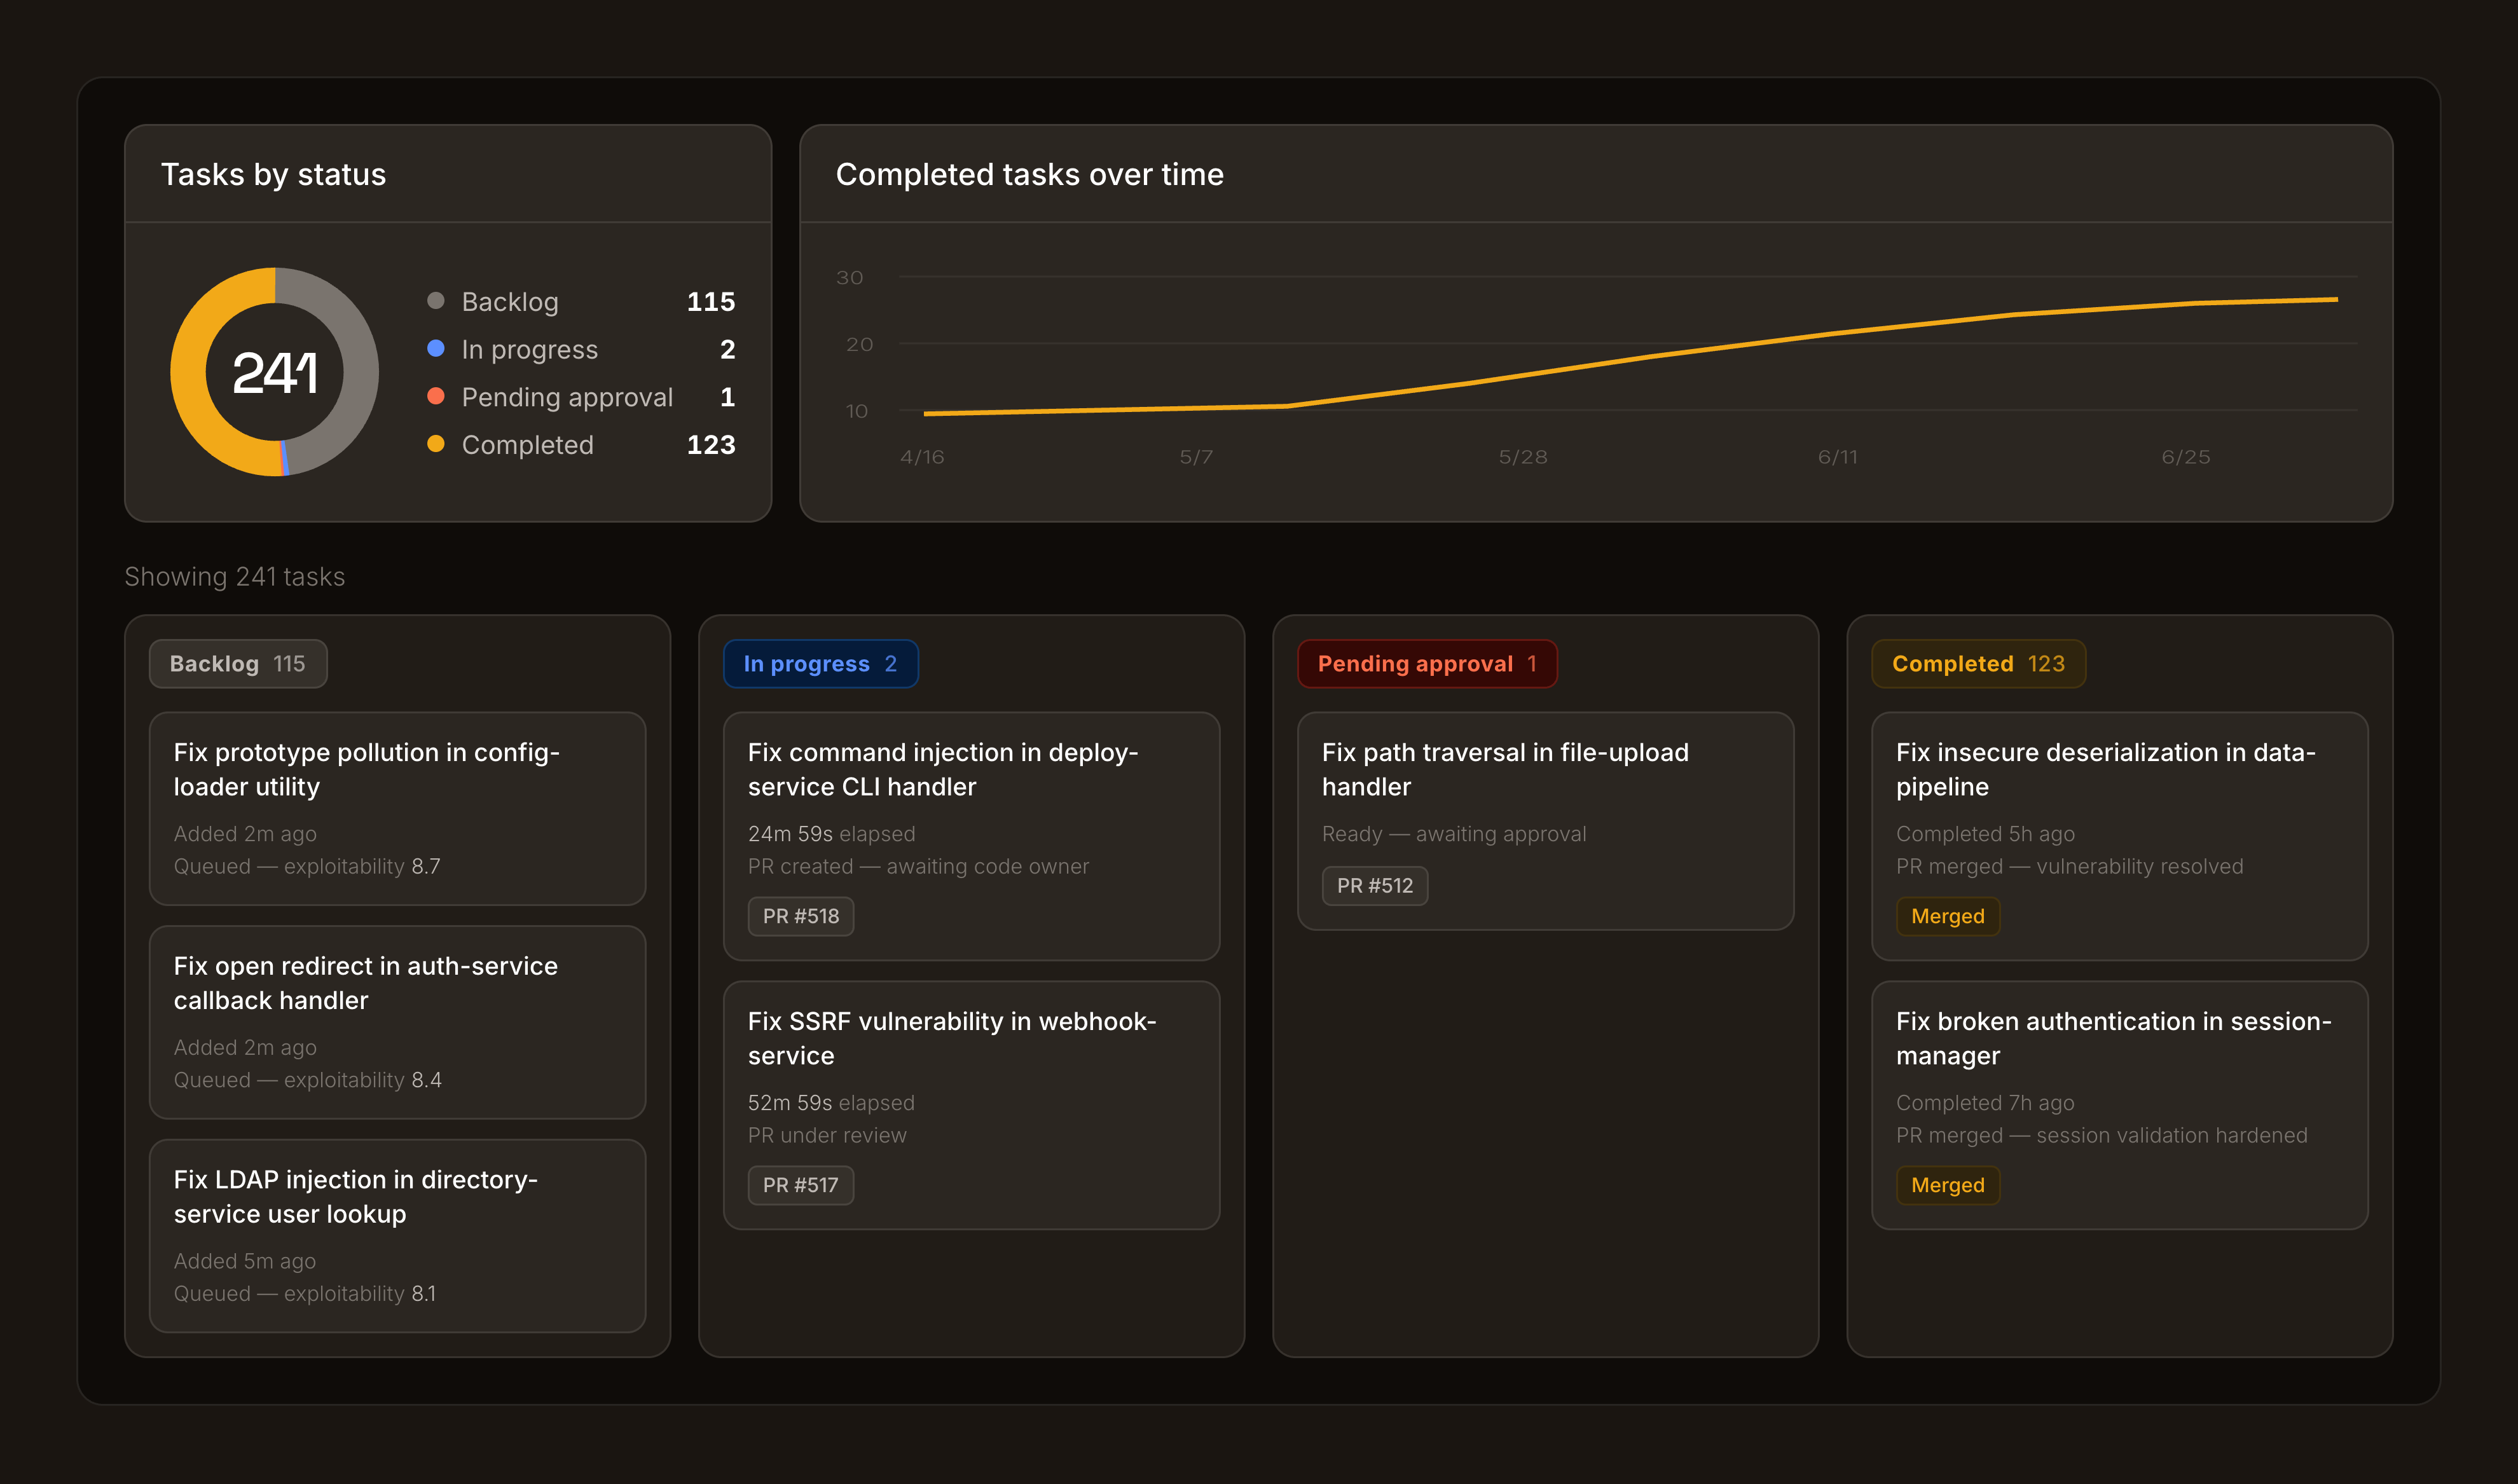The width and height of the screenshot is (2518, 1484).
Task: Click the 241 donut chart center
Action: pyautogui.click(x=275, y=372)
